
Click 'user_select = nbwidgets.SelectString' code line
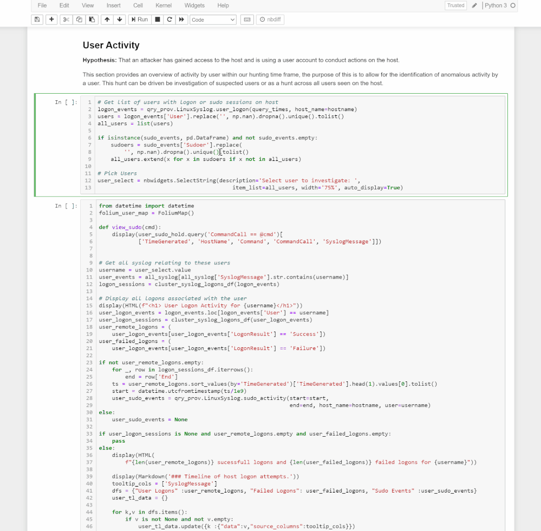pos(229,180)
